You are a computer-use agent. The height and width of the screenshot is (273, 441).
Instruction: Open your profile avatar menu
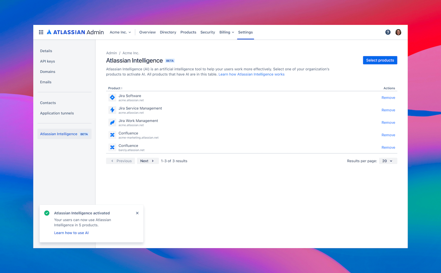click(398, 32)
